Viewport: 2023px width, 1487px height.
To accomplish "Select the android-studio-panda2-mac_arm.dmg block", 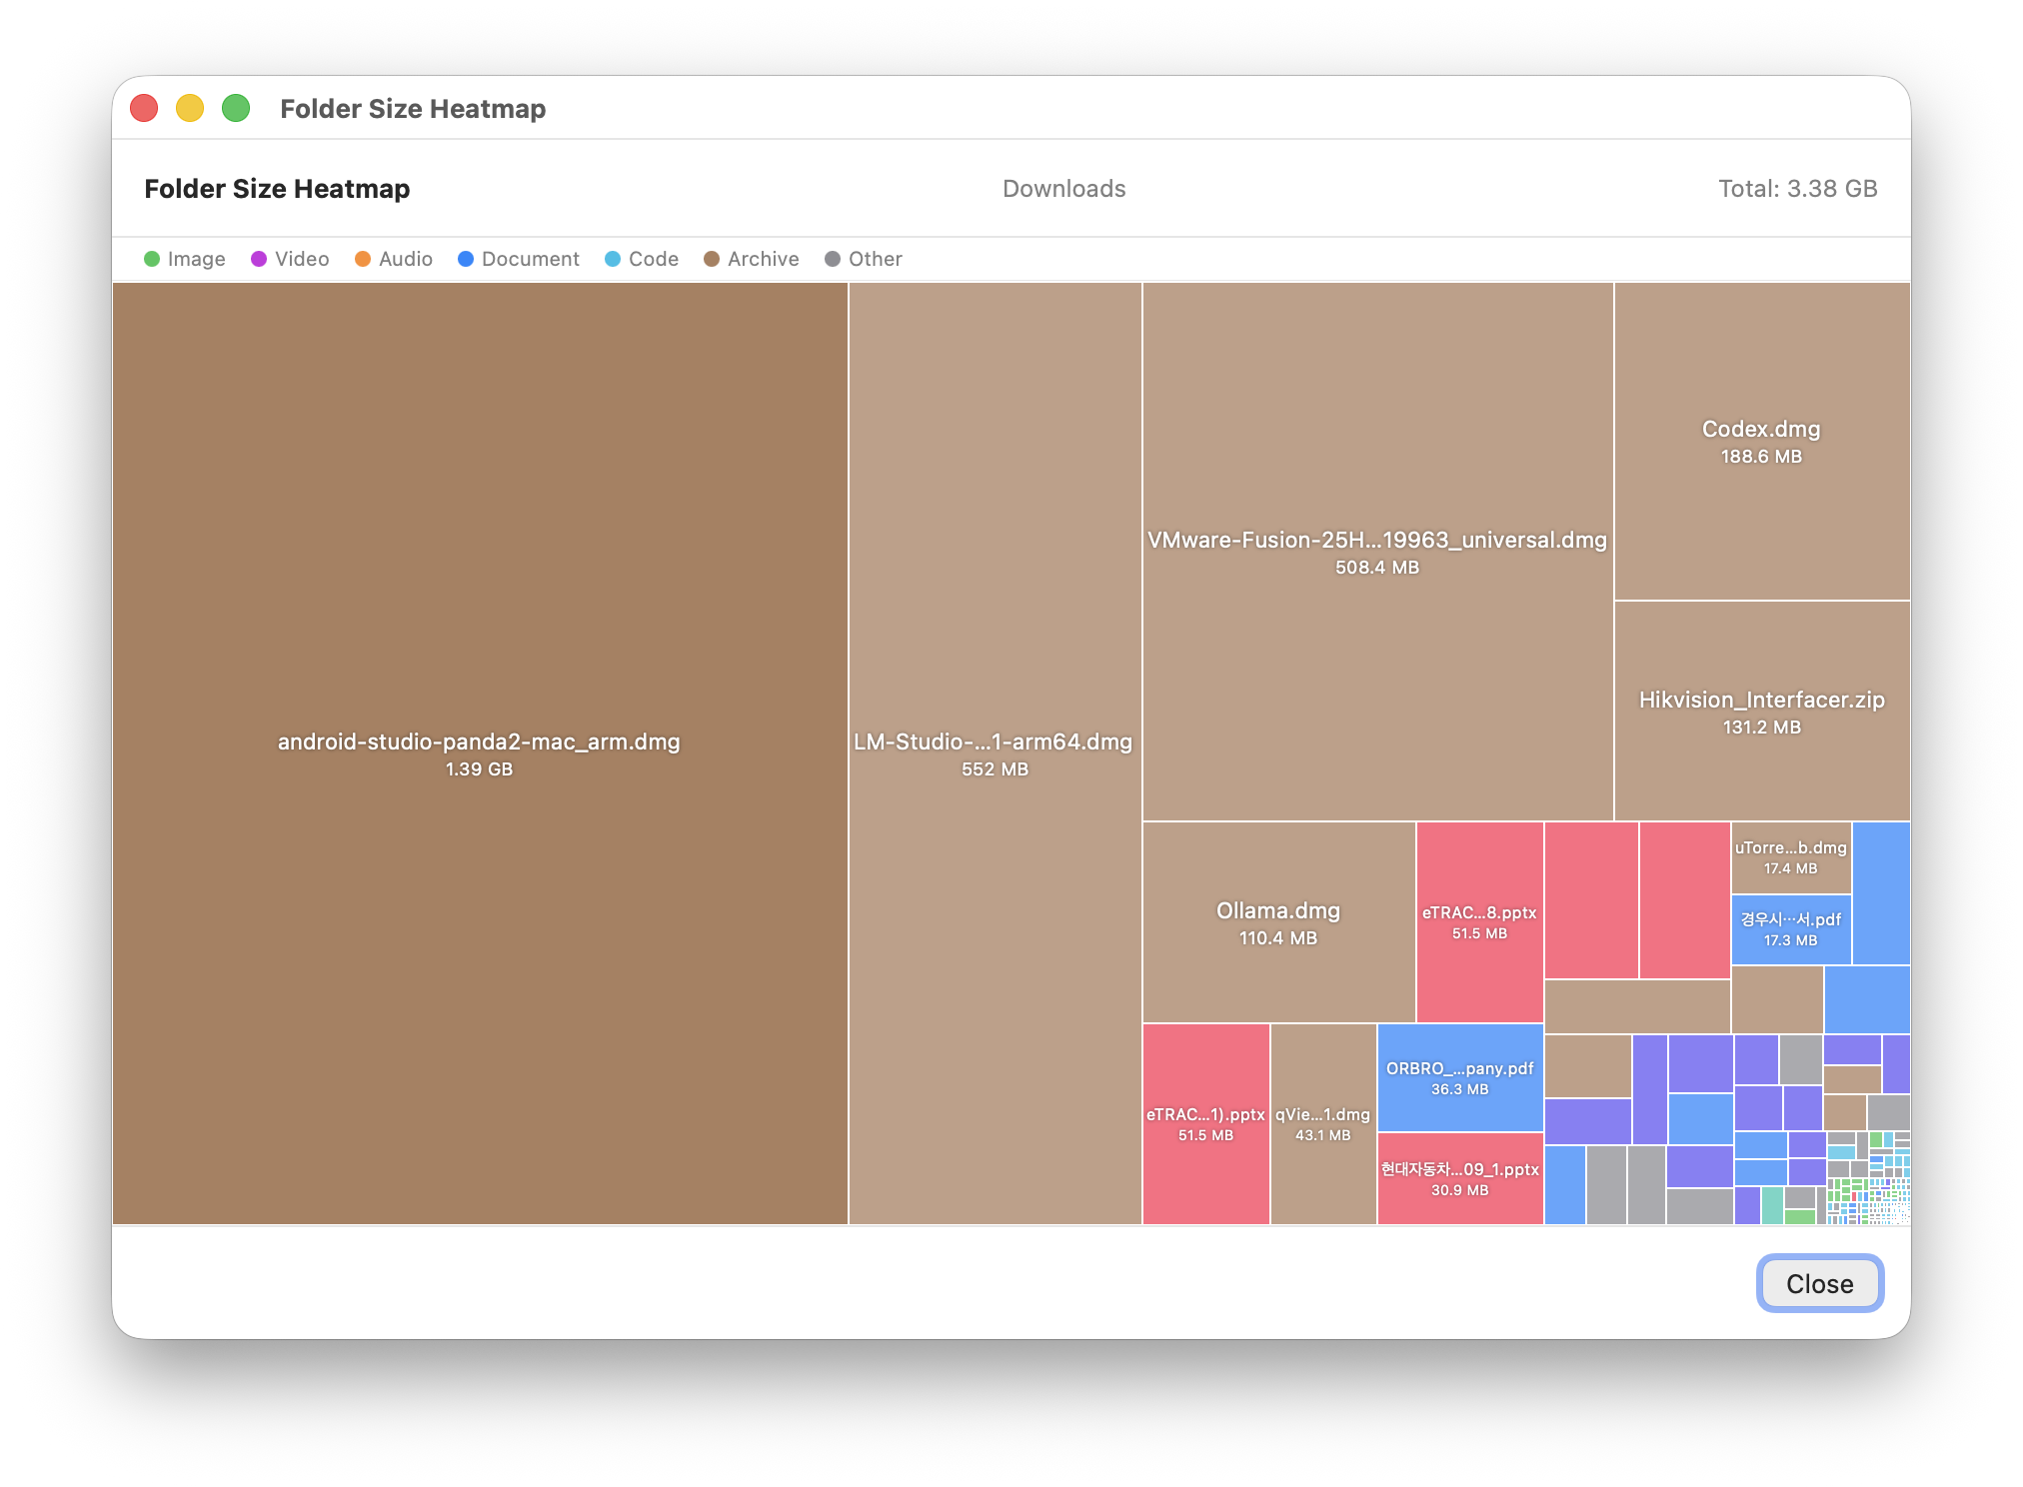I will pos(480,754).
